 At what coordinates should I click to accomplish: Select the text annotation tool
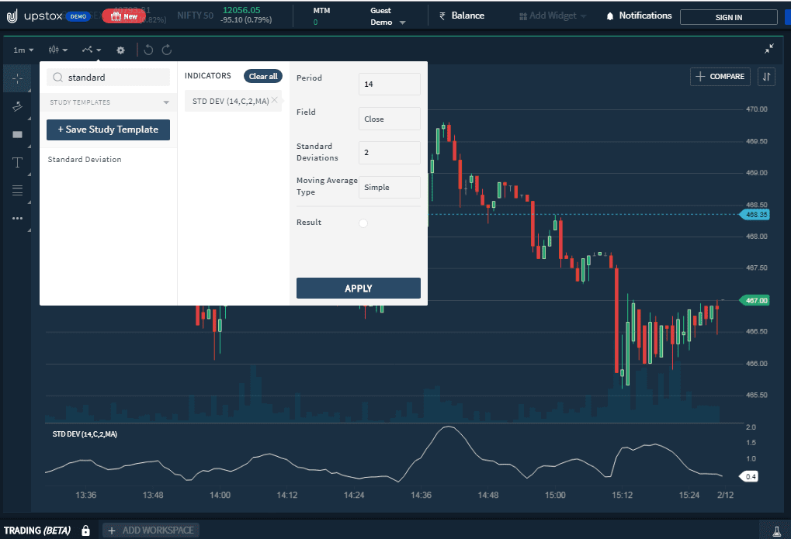17,162
